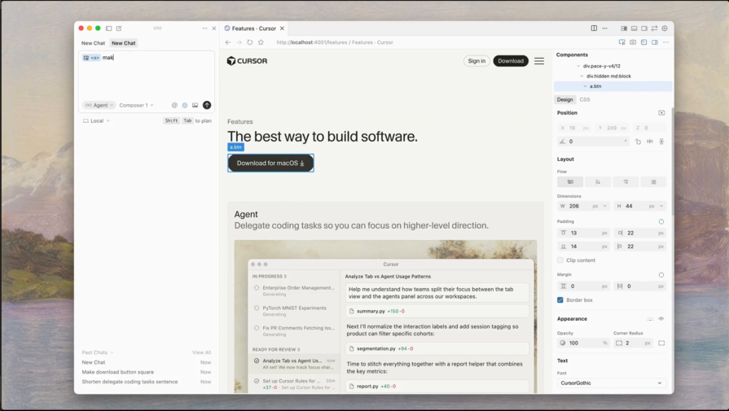
Task: Click the new chat compose icon
Action: [119, 28]
